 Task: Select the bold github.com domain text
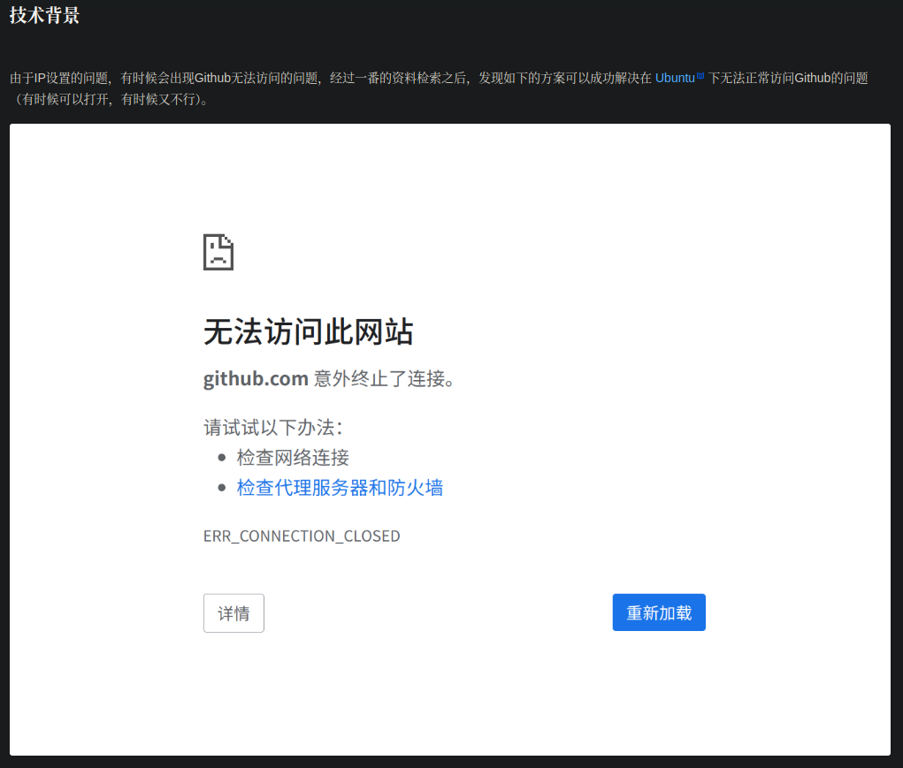(256, 378)
